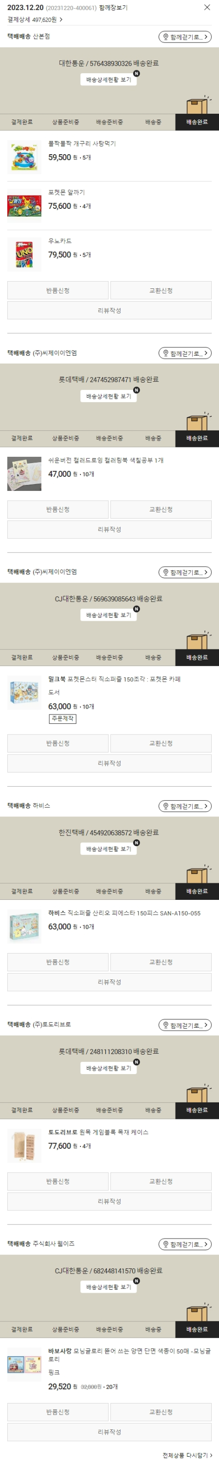Click N badge on 롯데택배 248111208310 tracking button
Image resolution: width=219 pixels, height=1464 pixels.
click(136, 1061)
